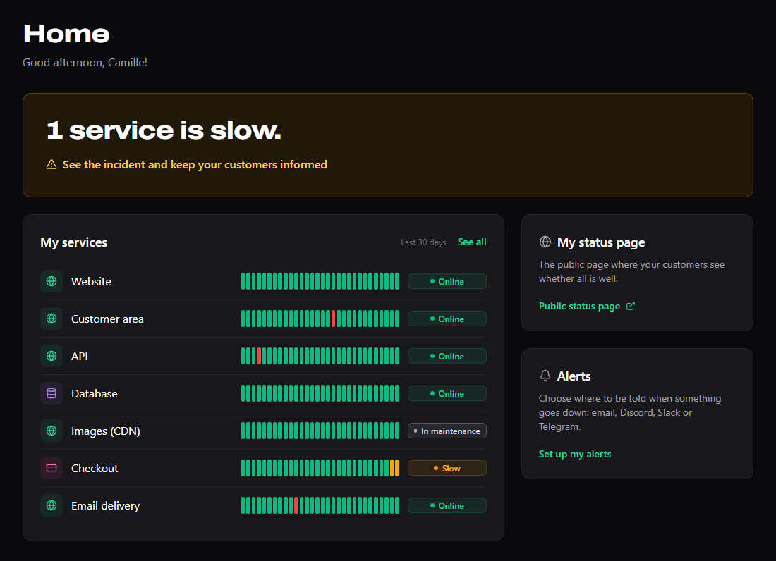Image resolution: width=776 pixels, height=561 pixels.
Task: Click the red bar in Customer area uptime
Action: pos(334,319)
